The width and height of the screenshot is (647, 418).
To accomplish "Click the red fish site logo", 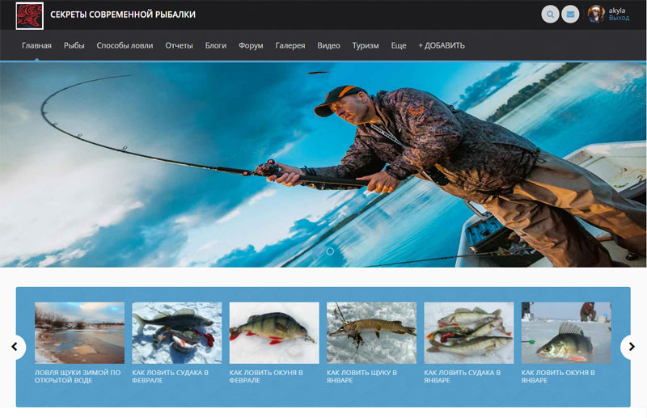I will (29, 15).
